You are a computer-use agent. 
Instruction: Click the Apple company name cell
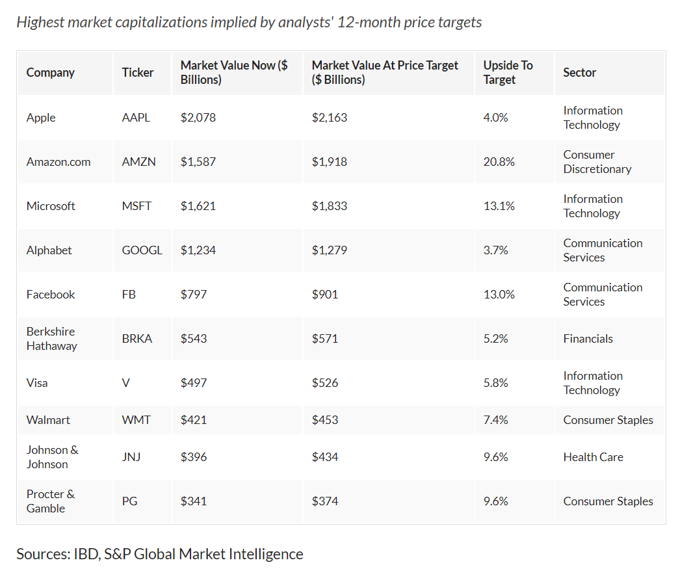(x=41, y=118)
